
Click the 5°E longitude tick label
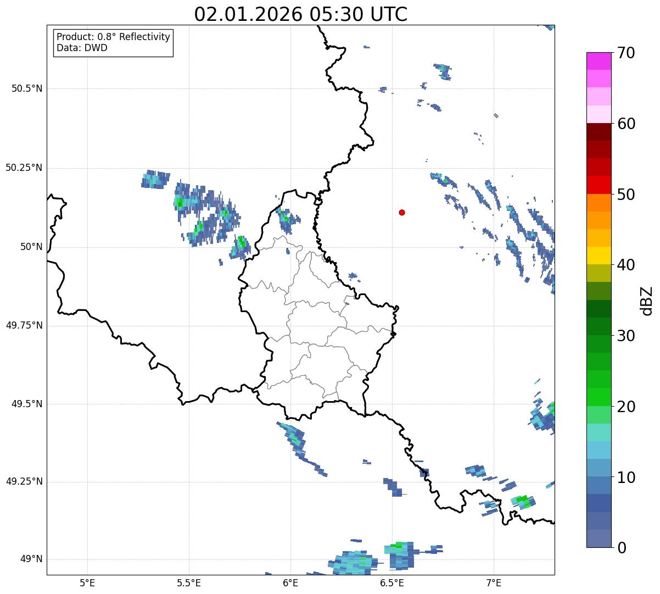(87, 582)
